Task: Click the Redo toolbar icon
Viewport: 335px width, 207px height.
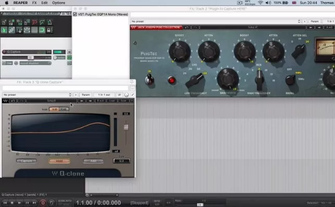Action: pos(42,22)
